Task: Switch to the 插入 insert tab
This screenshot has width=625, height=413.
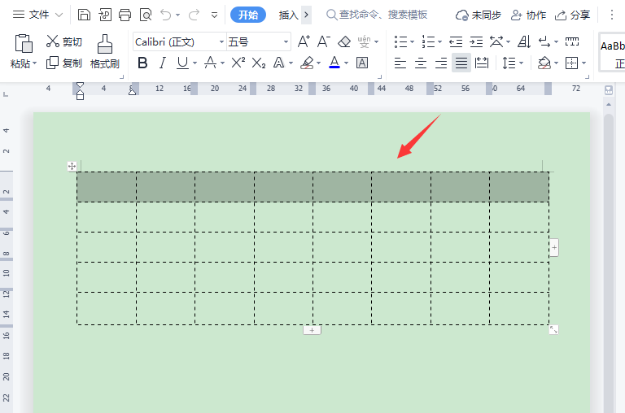Action: [x=288, y=15]
